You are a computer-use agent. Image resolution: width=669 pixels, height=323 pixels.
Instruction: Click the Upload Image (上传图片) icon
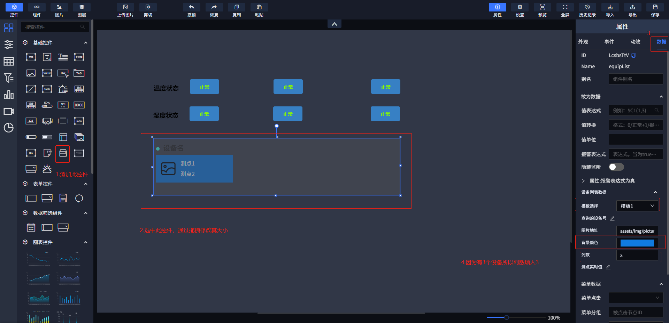pyautogui.click(x=125, y=7)
